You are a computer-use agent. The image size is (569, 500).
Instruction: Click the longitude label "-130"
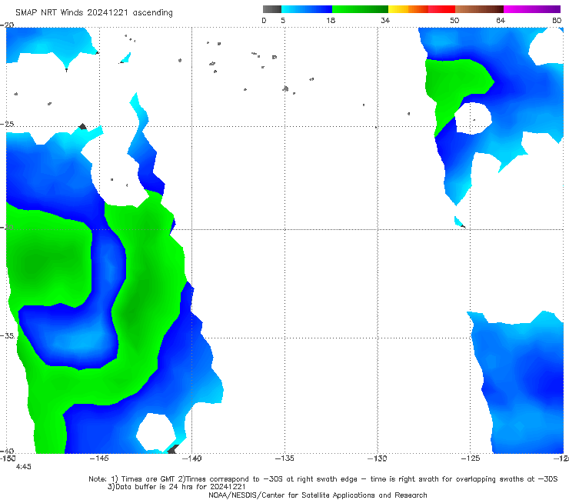[378, 458]
